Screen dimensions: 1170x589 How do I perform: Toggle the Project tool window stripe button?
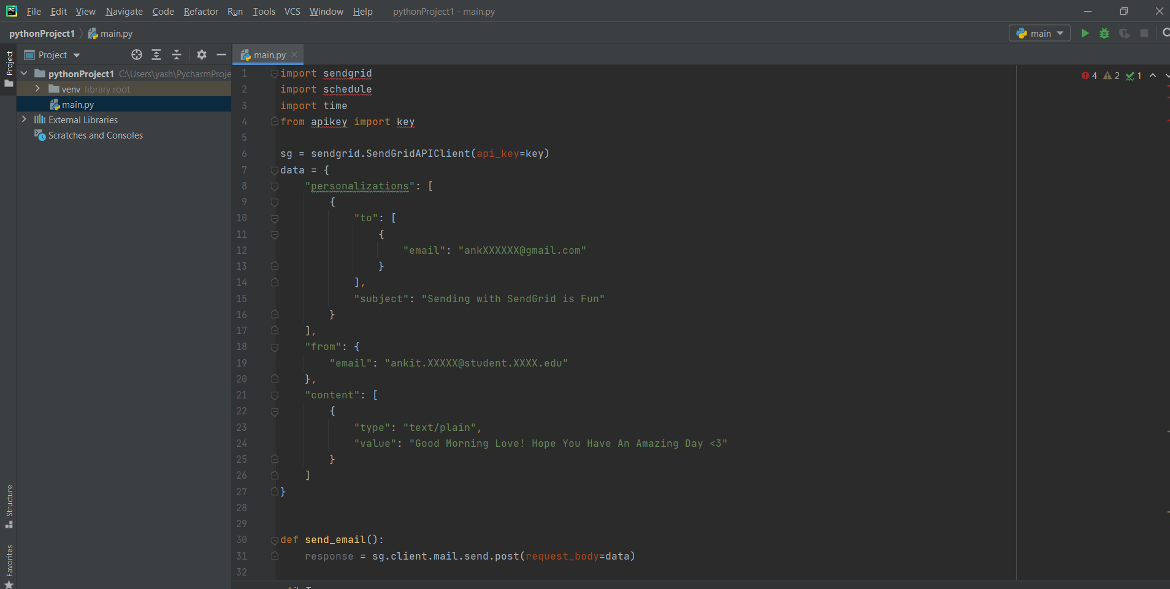[x=9, y=68]
